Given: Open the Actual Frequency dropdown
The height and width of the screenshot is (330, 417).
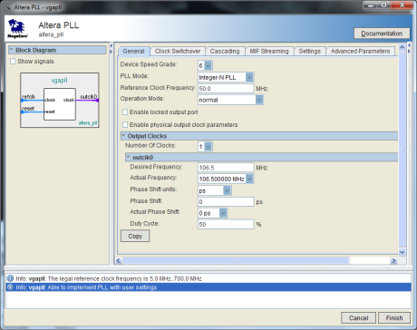Looking at the screenshot, I should coord(249,179).
